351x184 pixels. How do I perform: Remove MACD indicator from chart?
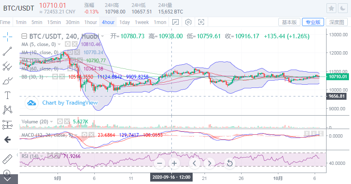click(x=91, y=135)
